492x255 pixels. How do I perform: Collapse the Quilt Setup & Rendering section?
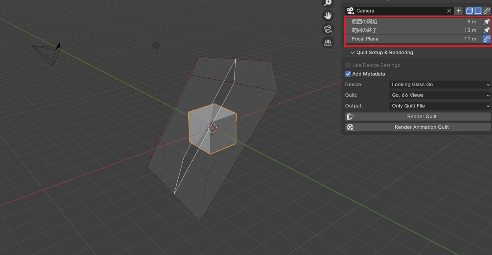click(353, 52)
